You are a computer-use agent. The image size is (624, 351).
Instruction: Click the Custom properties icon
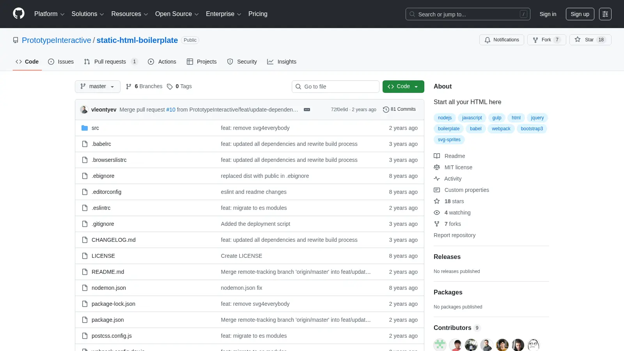pyautogui.click(x=437, y=190)
